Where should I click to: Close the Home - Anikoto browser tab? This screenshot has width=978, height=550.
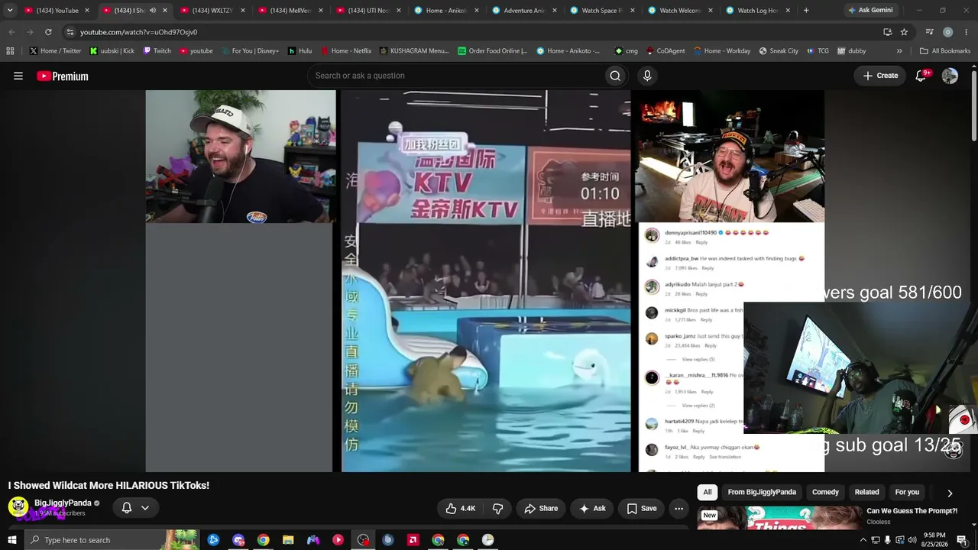coord(476,11)
